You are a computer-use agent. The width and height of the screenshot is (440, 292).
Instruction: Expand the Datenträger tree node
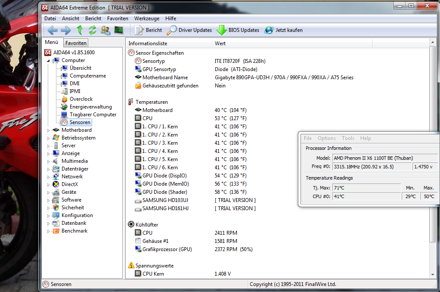(48, 169)
